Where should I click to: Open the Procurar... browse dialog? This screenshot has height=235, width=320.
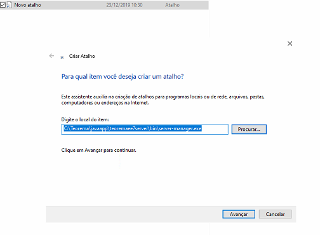[x=249, y=129]
